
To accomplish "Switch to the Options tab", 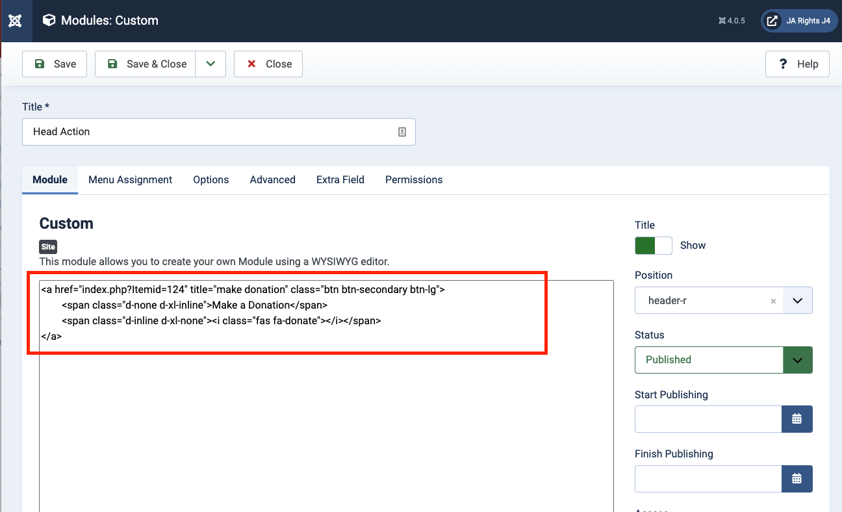I will point(211,180).
